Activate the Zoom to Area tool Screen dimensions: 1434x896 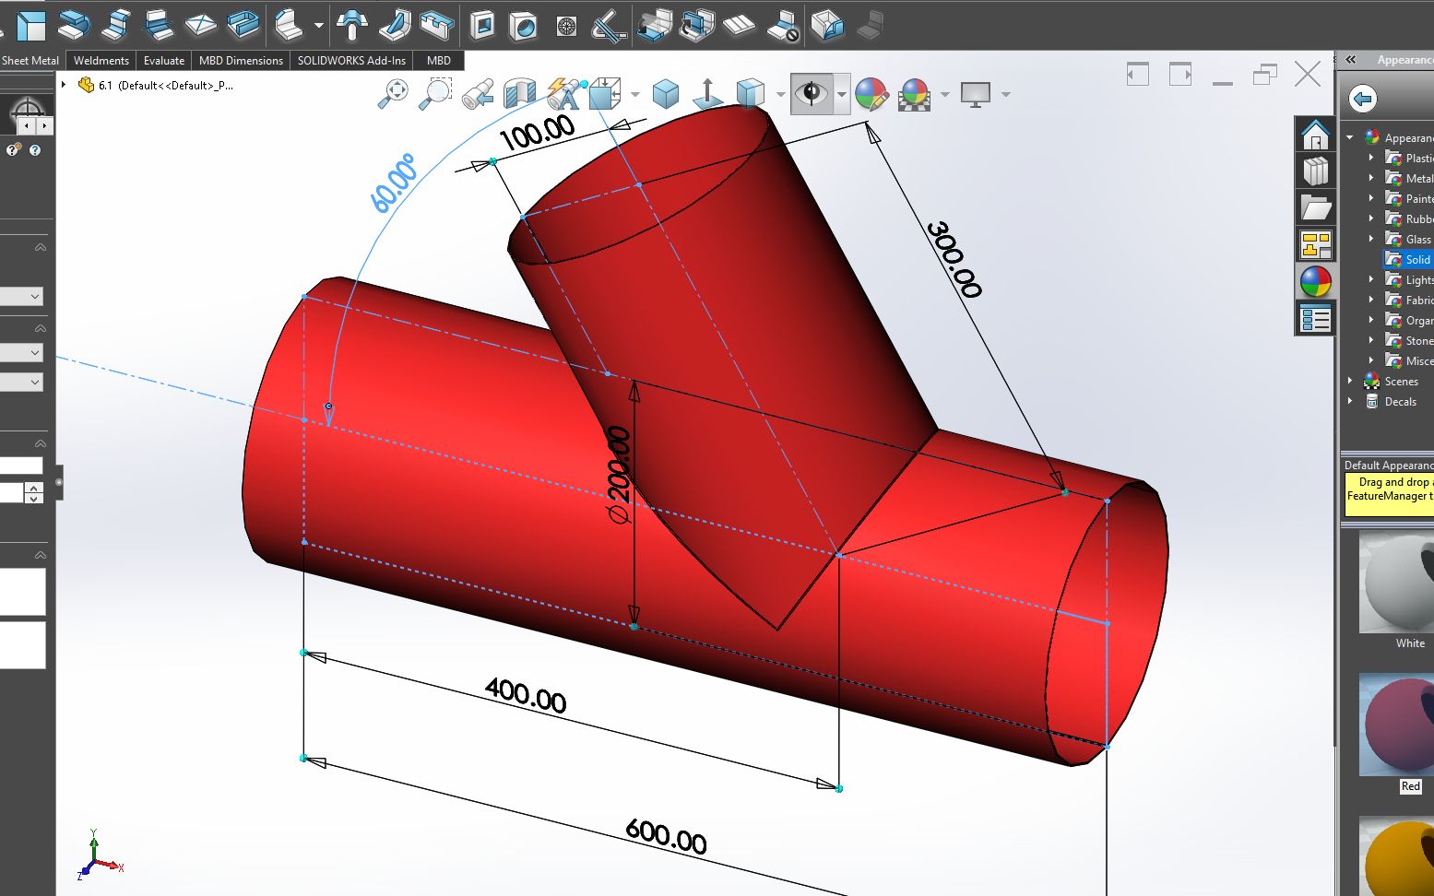tap(436, 92)
